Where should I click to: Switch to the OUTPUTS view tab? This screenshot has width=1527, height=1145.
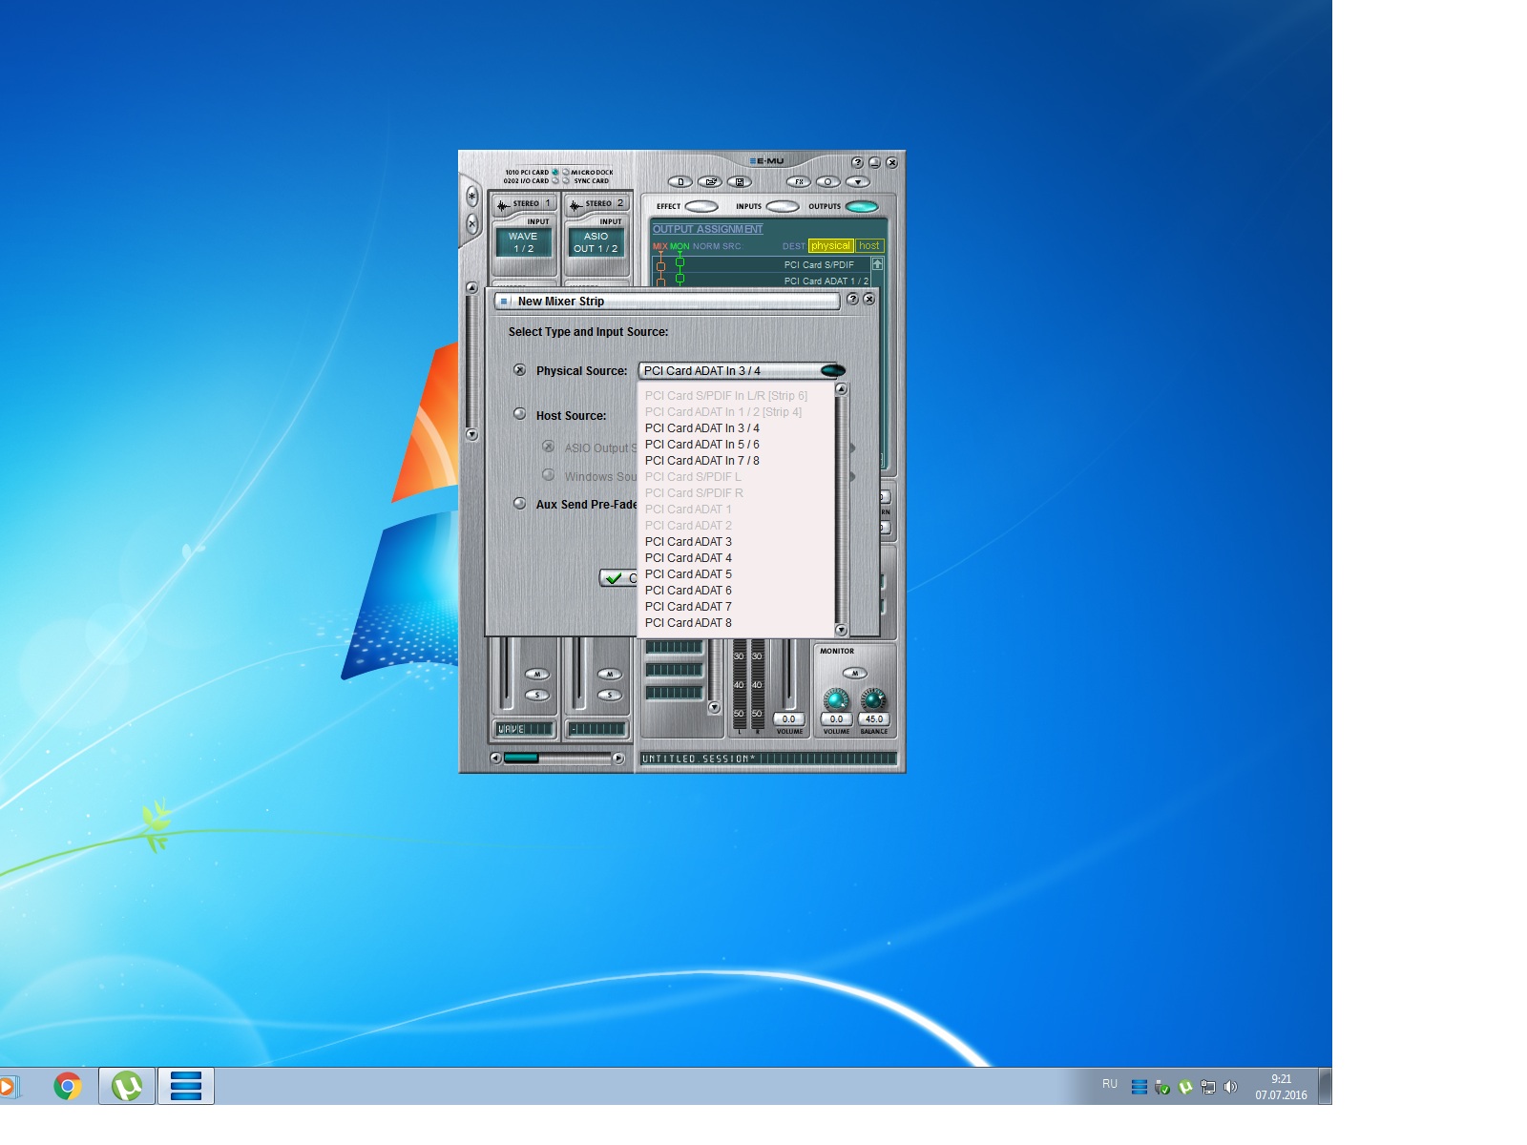pos(862,206)
